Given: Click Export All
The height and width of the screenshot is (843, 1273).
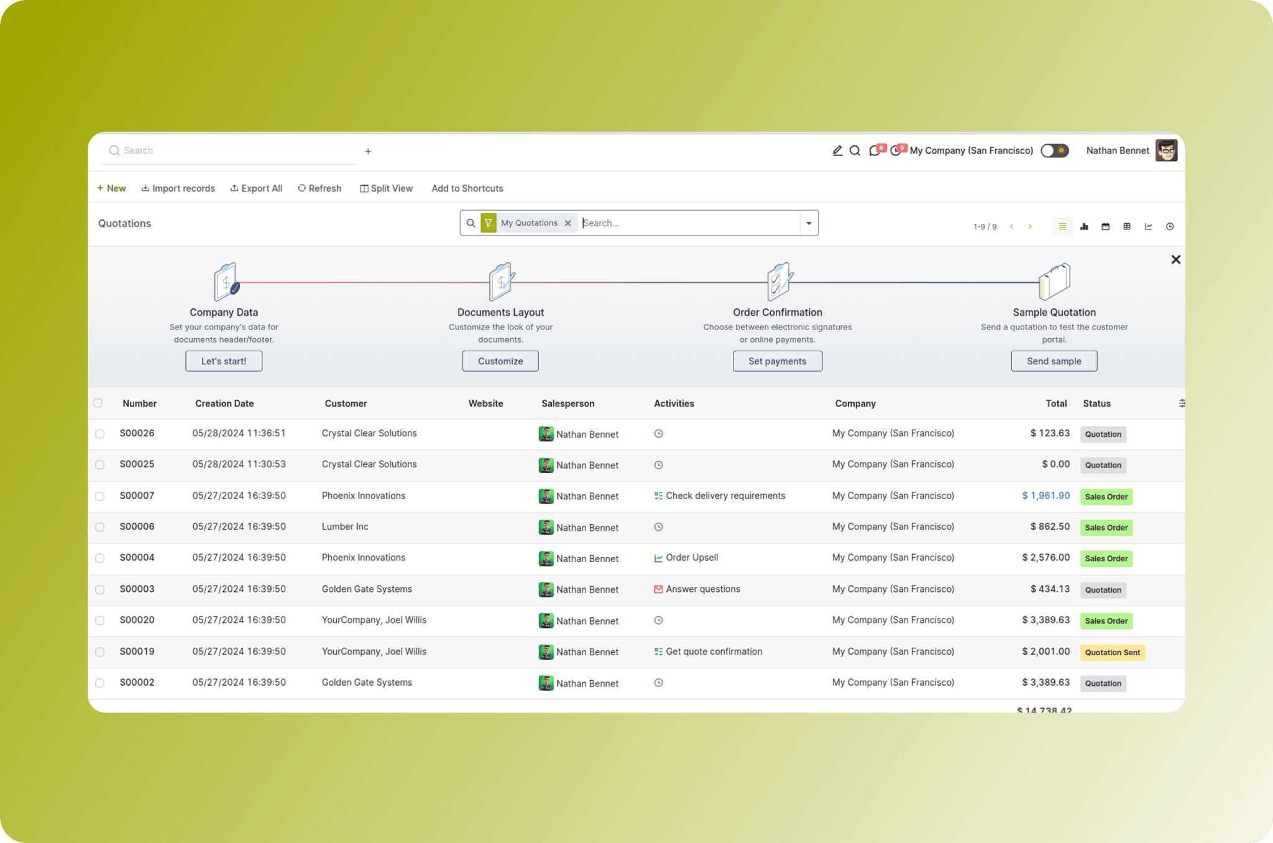Looking at the screenshot, I should coord(256,188).
